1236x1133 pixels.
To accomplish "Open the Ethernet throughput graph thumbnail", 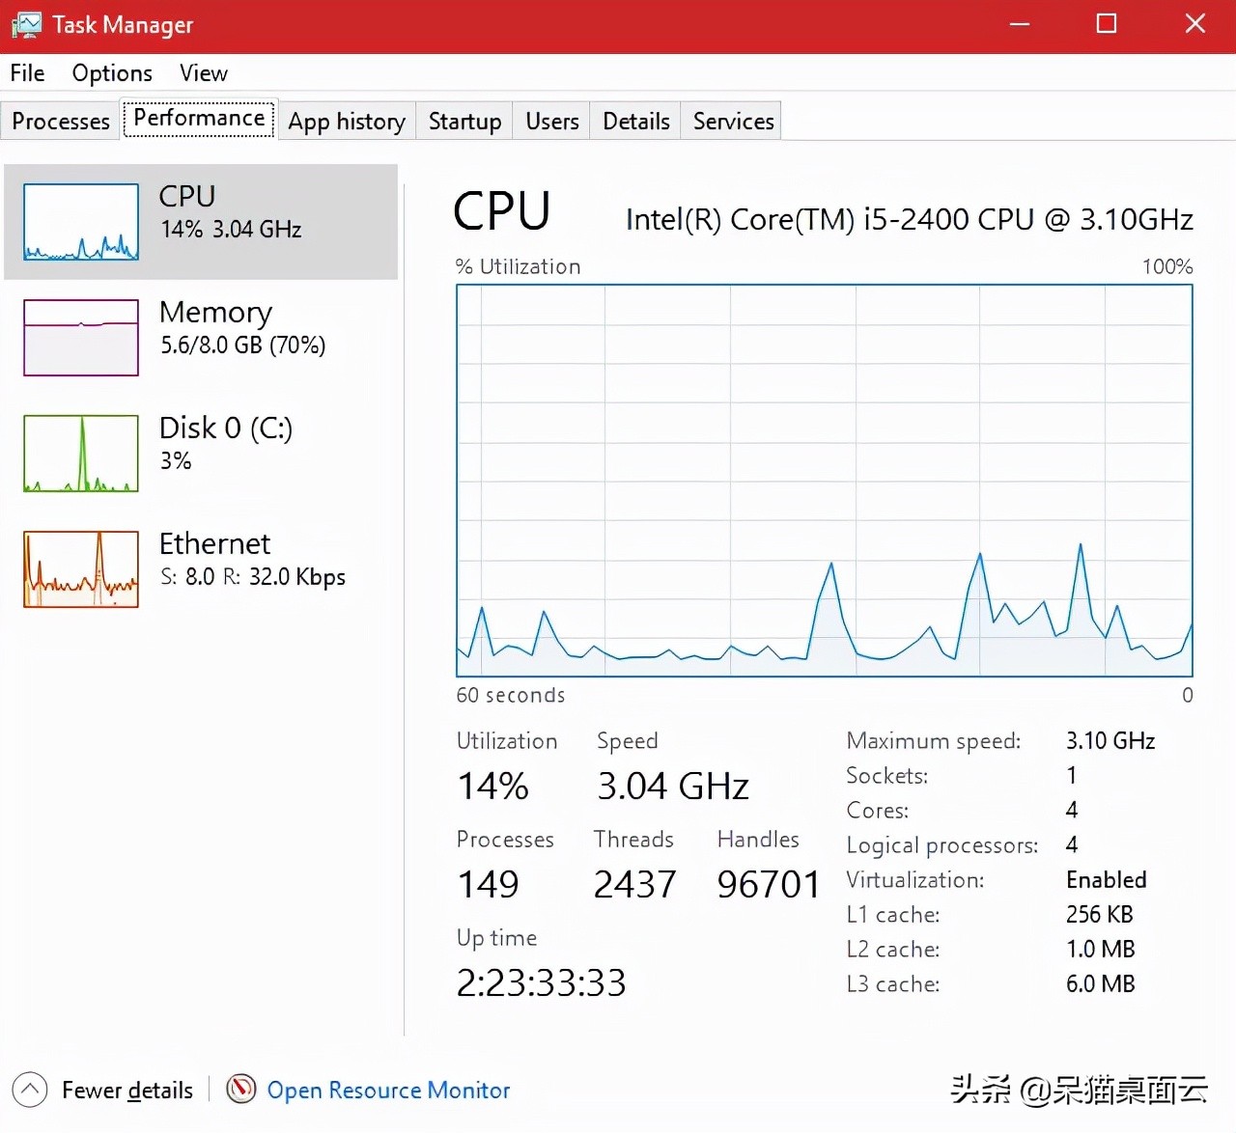I will pos(81,569).
